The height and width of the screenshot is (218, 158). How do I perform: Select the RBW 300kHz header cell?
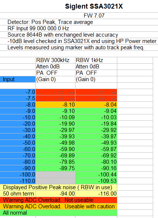(56, 60)
